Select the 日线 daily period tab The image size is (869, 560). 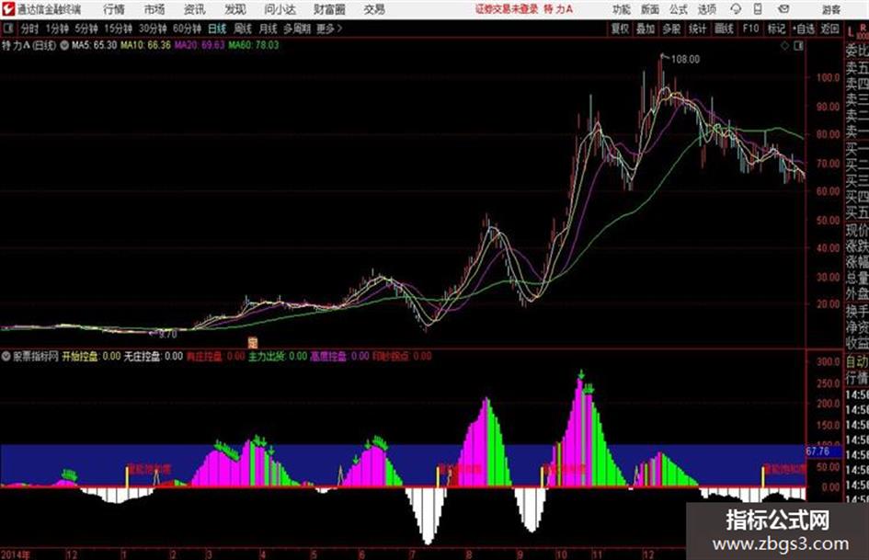[x=217, y=29]
